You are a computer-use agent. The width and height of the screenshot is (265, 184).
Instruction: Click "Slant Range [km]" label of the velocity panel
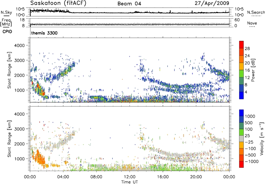pos(9,139)
